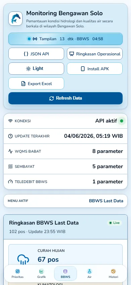Viewport: 131px width, 285px height.
Task: Click the Live status badge
Action: click(115, 223)
